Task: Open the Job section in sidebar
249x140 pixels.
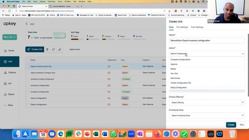Action: pyautogui.click(x=8, y=84)
